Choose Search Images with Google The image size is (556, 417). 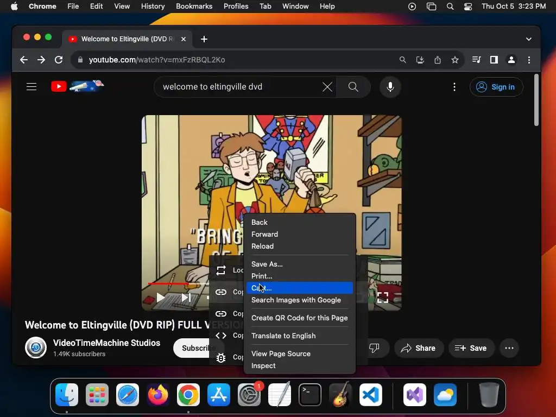click(x=299, y=300)
